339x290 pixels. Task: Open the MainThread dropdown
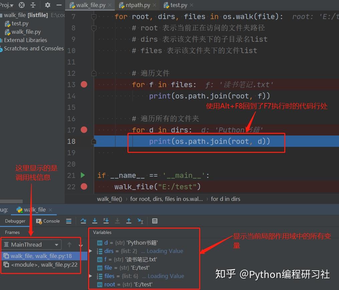[32, 245]
